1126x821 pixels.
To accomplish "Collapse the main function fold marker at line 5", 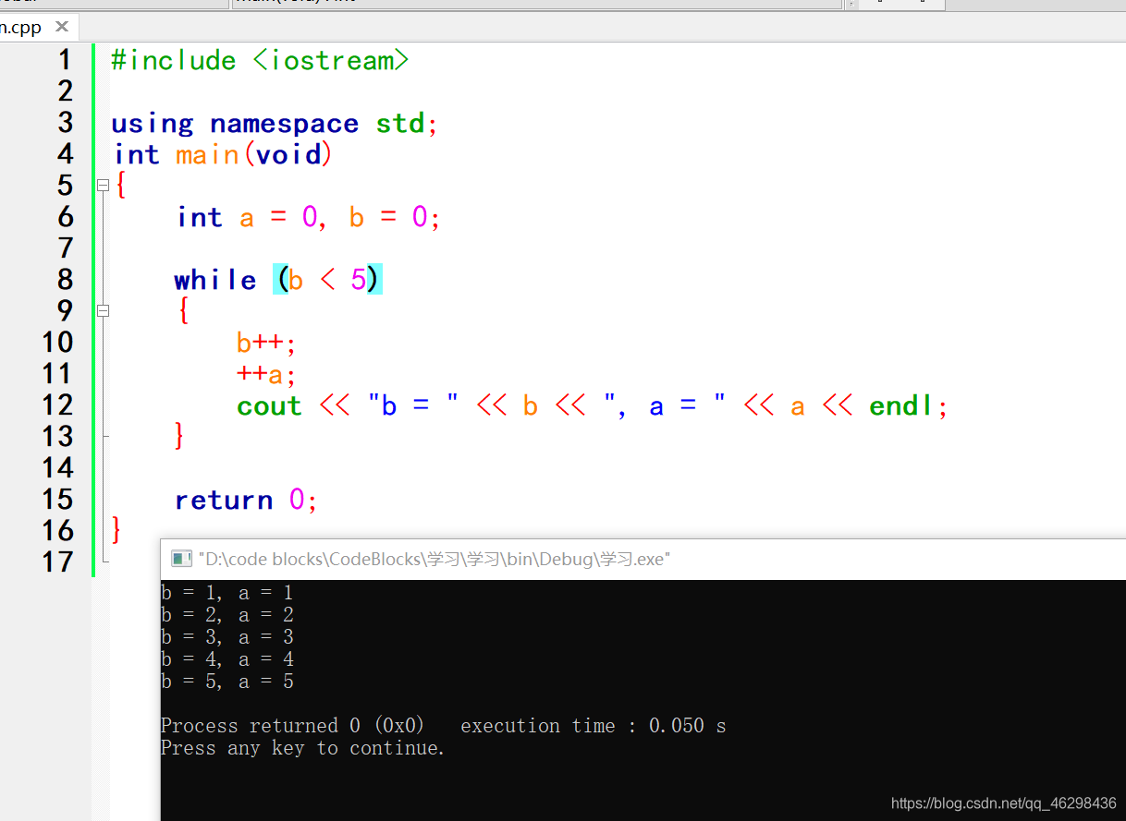I will [x=103, y=186].
